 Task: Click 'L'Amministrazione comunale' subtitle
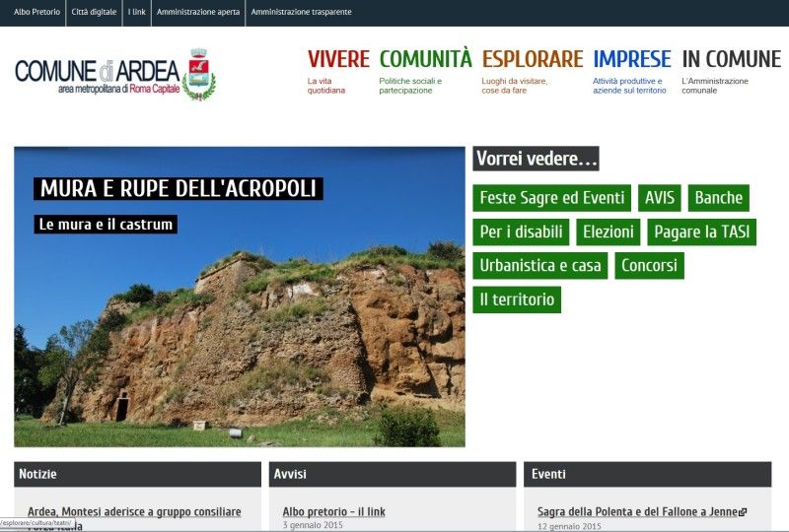pos(715,86)
